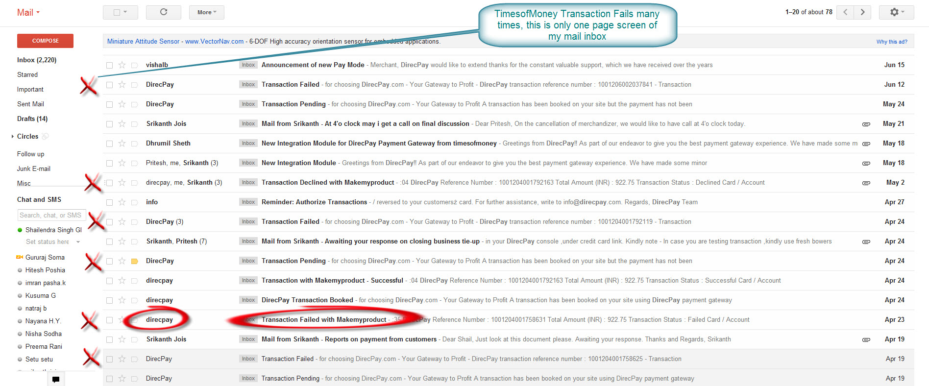The image size is (929, 386).
Task: Click video camera icon beside Gururaj Soma
Action: point(20,257)
